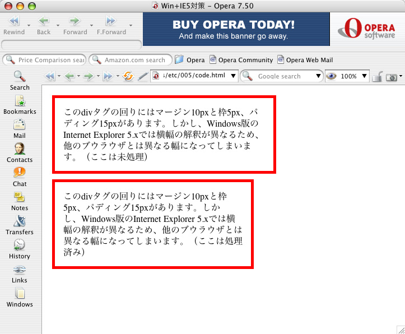Click the camera icon in address bar
405x334 pixels.
(392, 77)
